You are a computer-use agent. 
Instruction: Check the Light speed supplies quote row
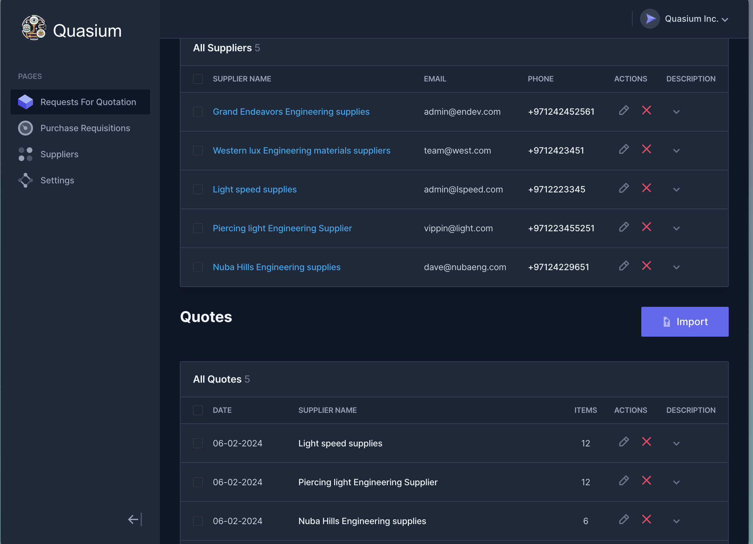tap(198, 443)
